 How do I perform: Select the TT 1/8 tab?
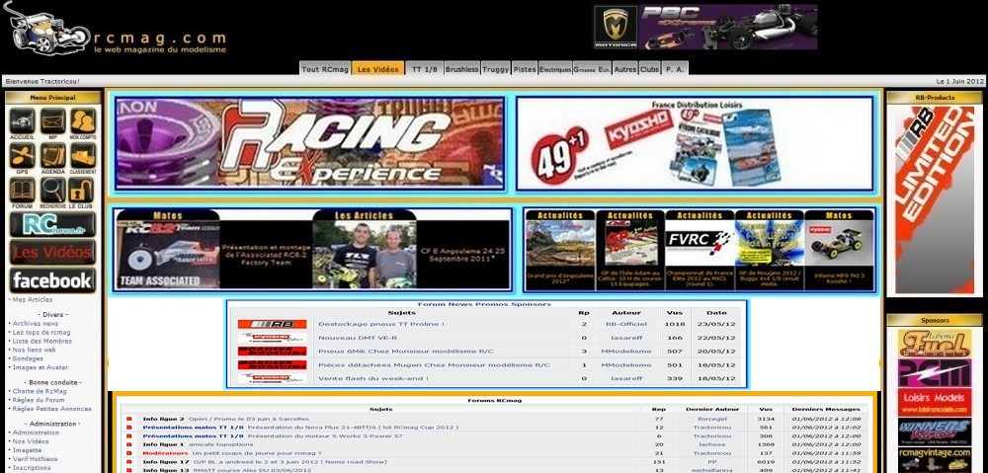pyautogui.click(x=425, y=69)
